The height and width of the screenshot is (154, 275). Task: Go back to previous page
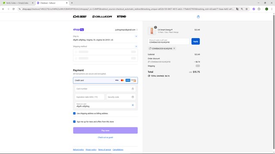(3, 9)
